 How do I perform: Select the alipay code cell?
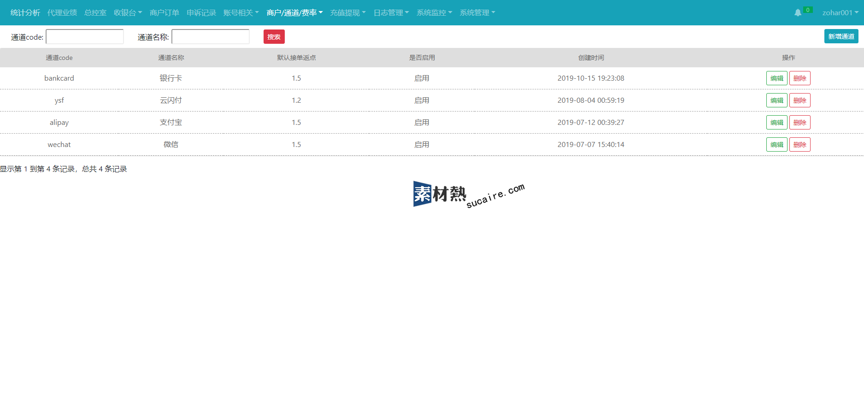59,123
